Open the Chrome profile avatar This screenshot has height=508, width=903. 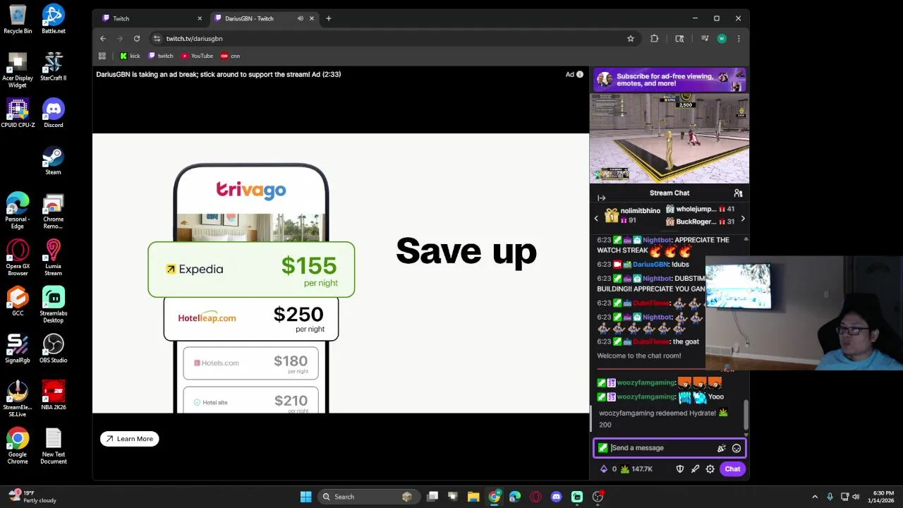722,39
